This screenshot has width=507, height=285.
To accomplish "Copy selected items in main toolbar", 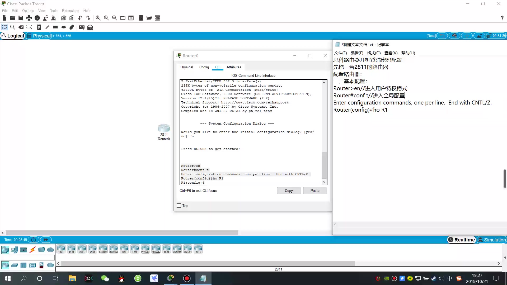I will point(63,18).
